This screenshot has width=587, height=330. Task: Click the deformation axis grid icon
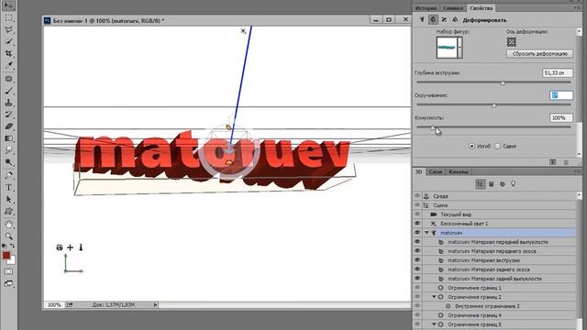pos(512,41)
